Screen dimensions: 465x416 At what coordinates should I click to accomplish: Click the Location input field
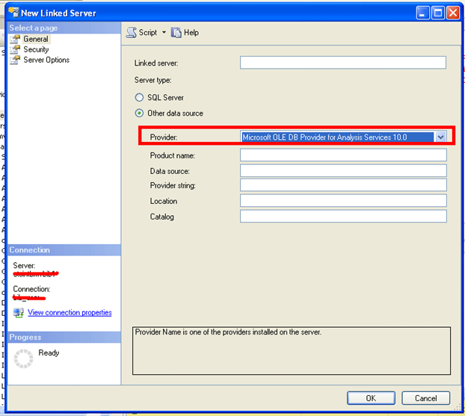(343, 201)
